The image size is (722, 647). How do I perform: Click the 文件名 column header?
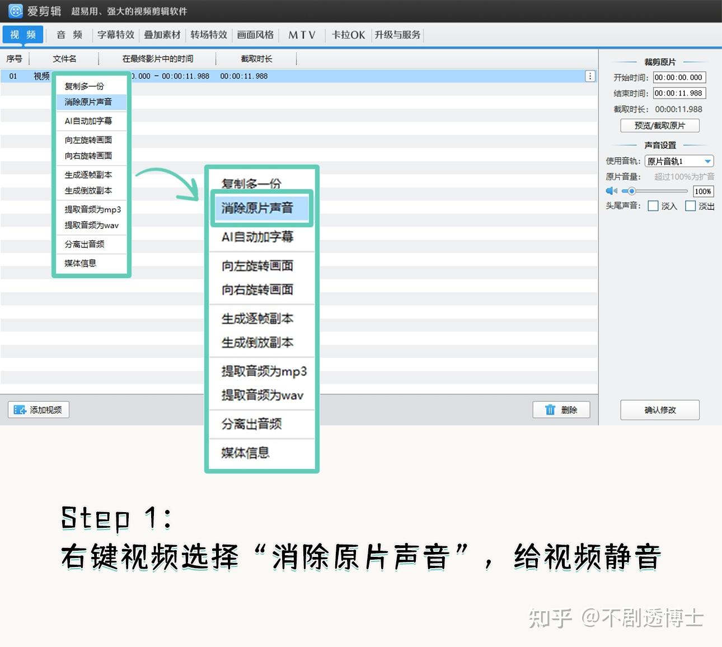64,59
